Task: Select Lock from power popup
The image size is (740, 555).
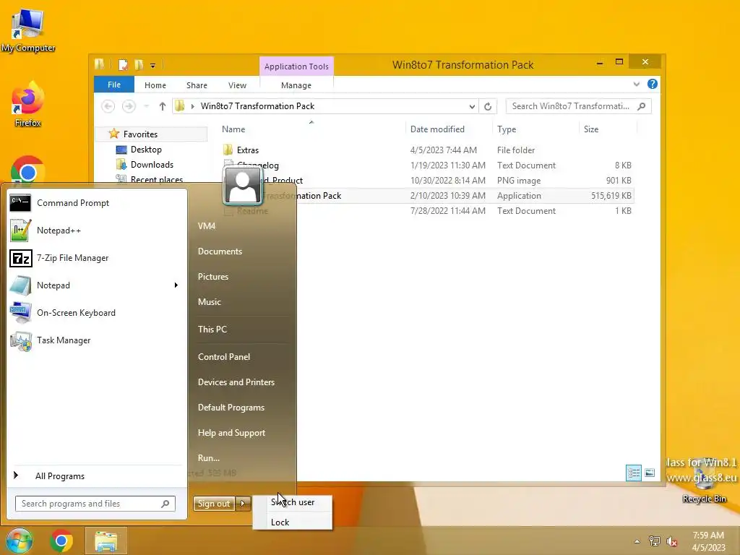Action: [293, 522]
